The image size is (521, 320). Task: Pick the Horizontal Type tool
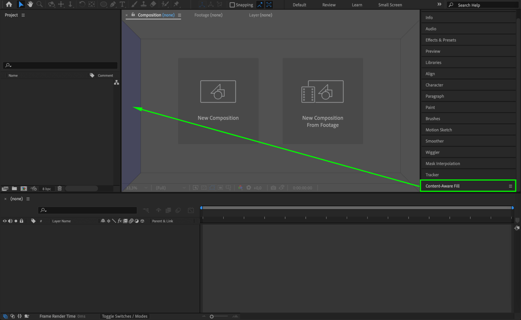click(x=122, y=4)
